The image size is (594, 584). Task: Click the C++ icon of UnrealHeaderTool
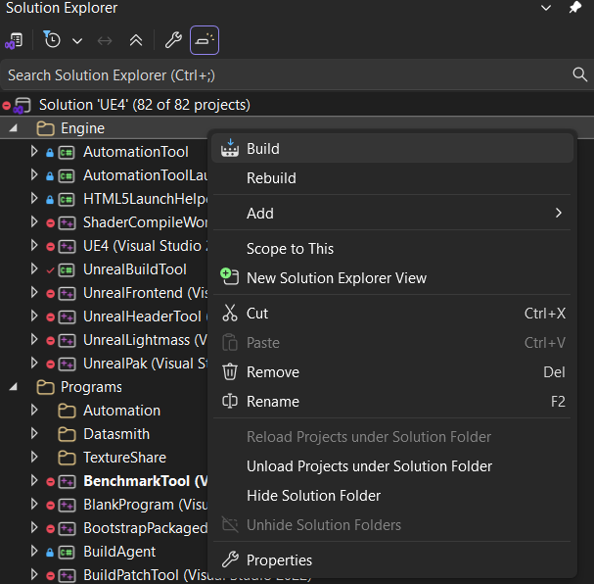click(67, 317)
